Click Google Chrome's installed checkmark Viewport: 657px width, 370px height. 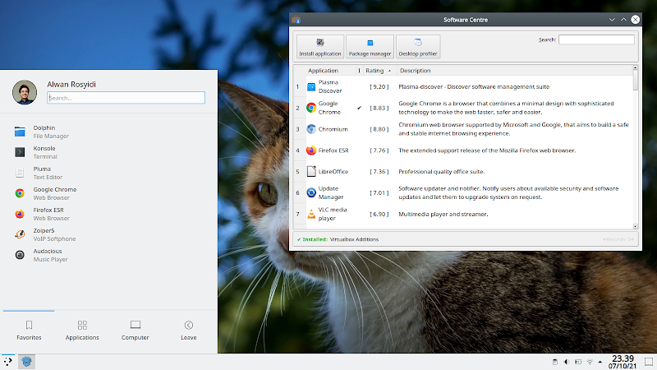[x=359, y=108]
